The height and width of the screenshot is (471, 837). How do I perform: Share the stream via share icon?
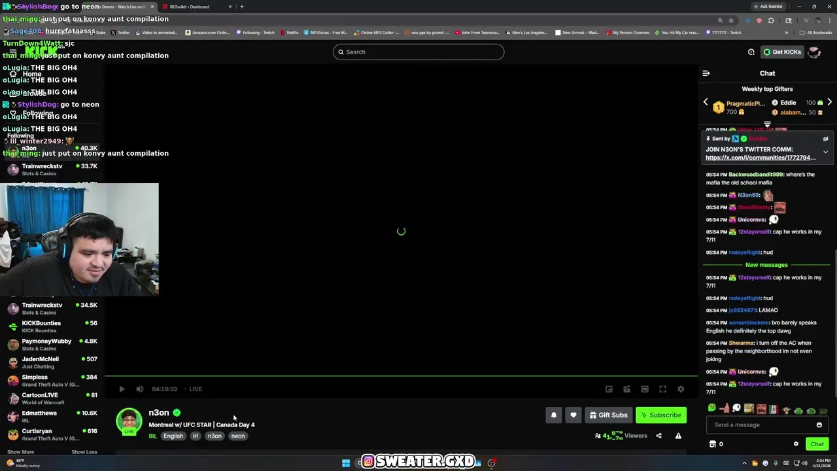pos(658,436)
